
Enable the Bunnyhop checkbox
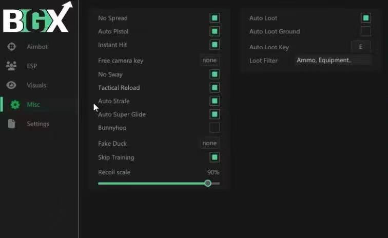215,128
